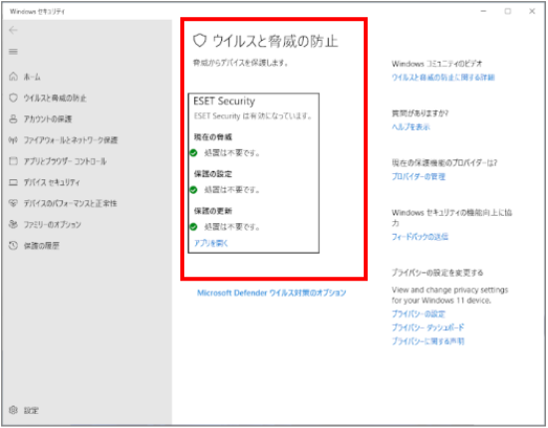Open ウイルスと脅威の防止に関する詳細 link
Screen dimensions: 548x428
click(x=443, y=78)
